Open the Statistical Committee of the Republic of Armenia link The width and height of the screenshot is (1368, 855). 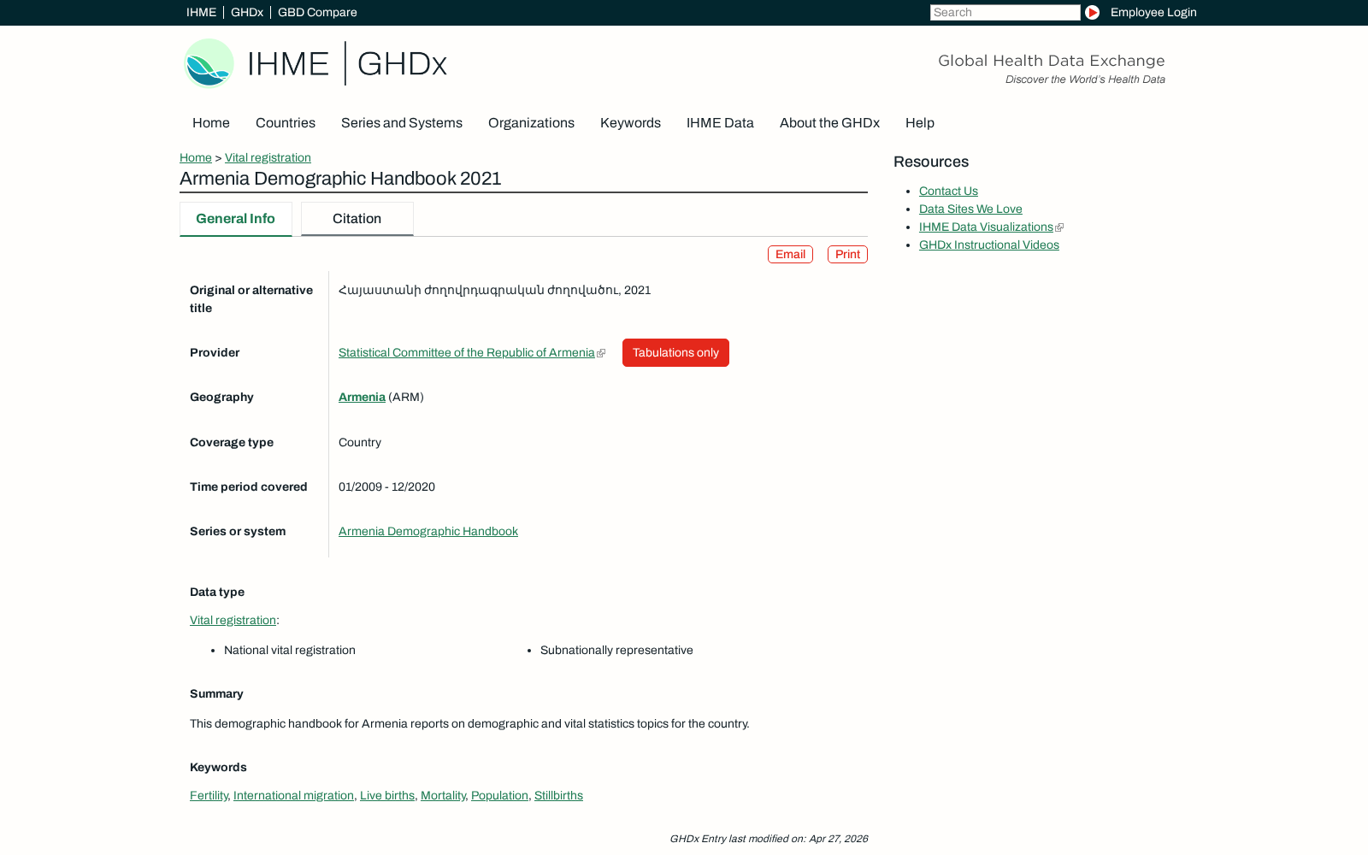(466, 352)
